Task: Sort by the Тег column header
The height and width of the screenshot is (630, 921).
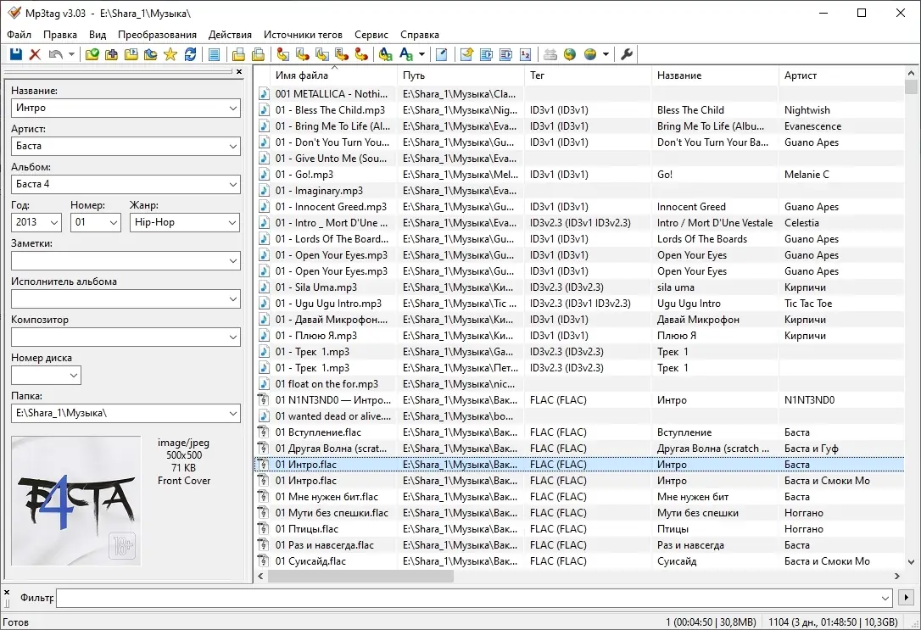Action: click(588, 75)
